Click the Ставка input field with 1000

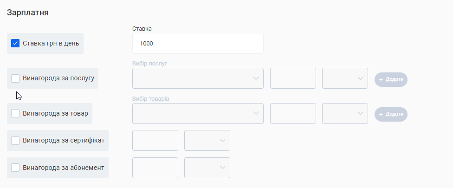(x=198, y=44)
